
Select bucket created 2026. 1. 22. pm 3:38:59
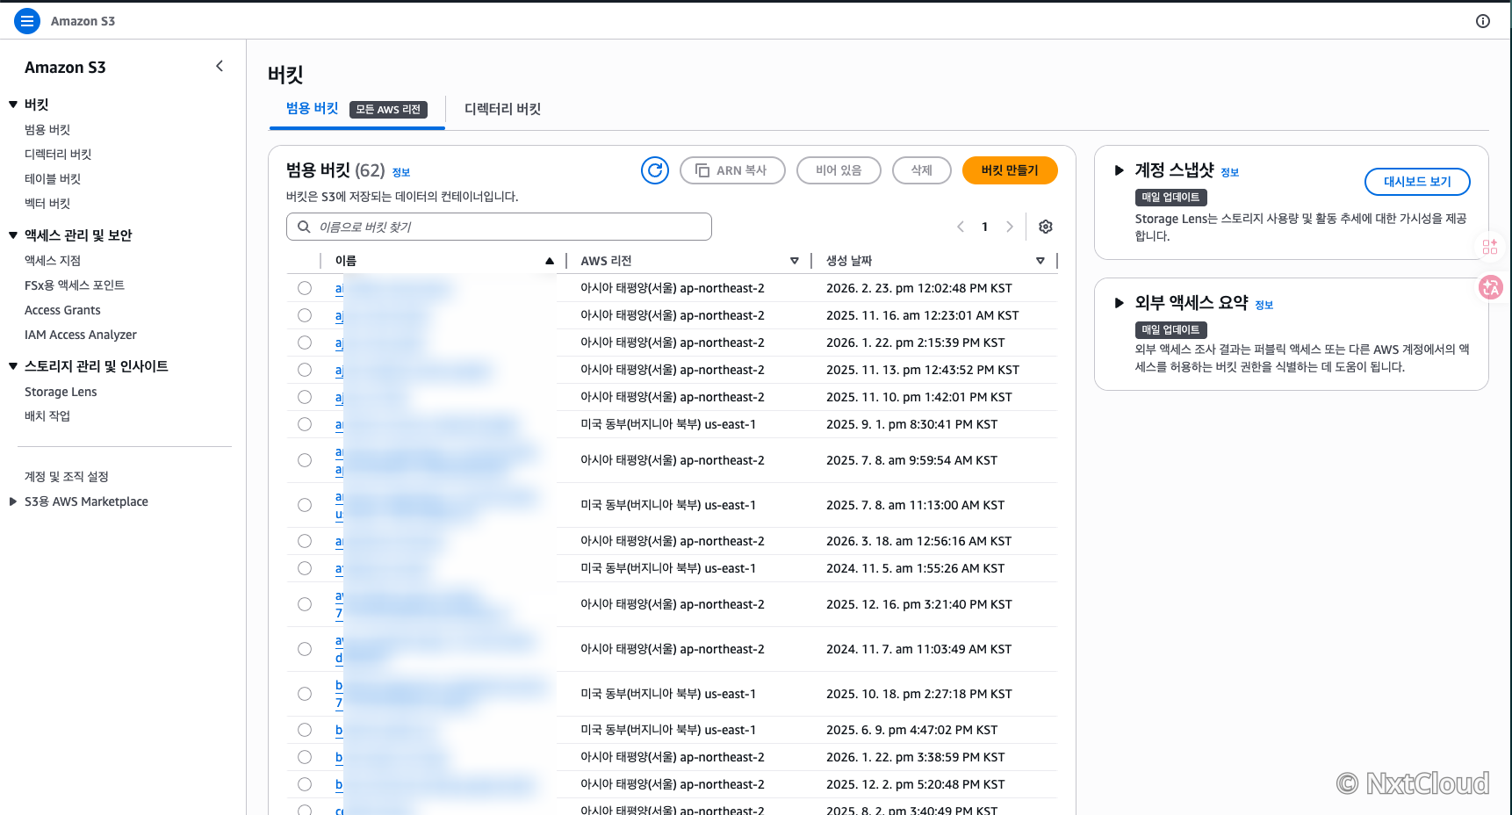coord(305,757)
